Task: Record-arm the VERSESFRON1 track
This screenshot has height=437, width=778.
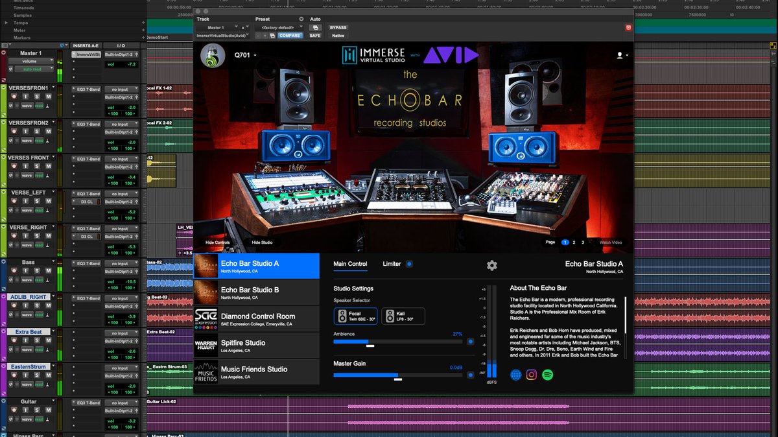Action: point(14,96)
